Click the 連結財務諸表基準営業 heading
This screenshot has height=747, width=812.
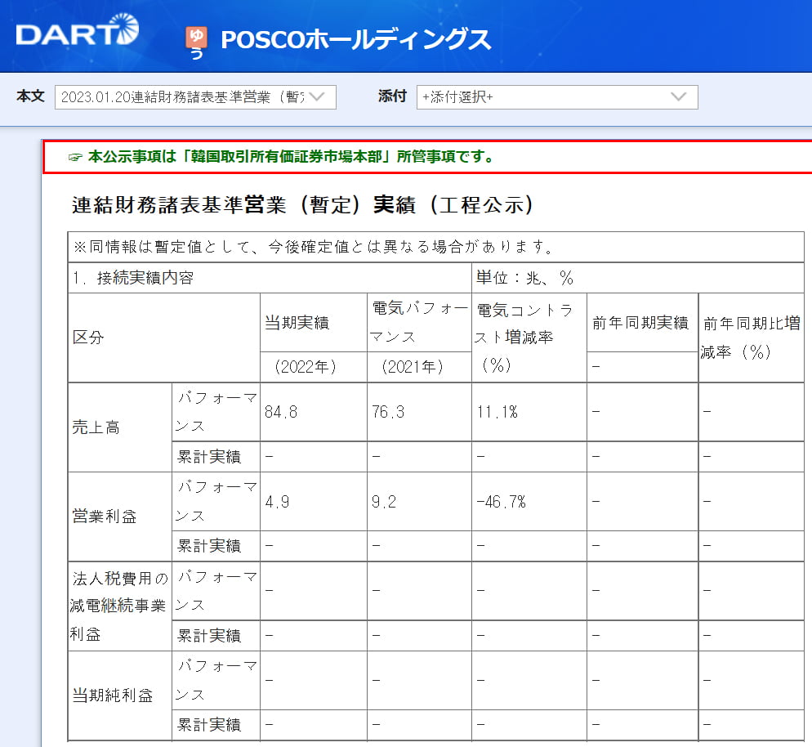(x=302, y=204)
